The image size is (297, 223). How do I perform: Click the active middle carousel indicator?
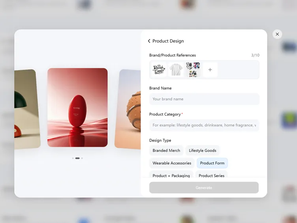pos(77,158)
